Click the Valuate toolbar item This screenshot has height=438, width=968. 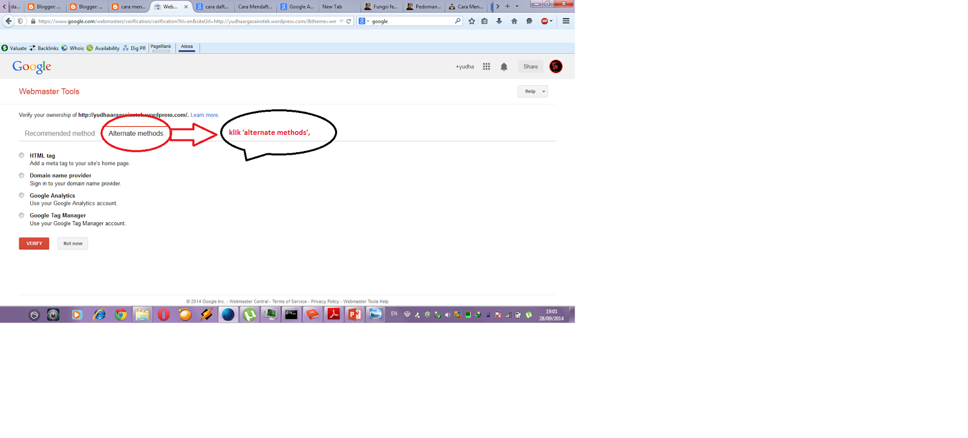pyautogui.click(x=14, y=48)
